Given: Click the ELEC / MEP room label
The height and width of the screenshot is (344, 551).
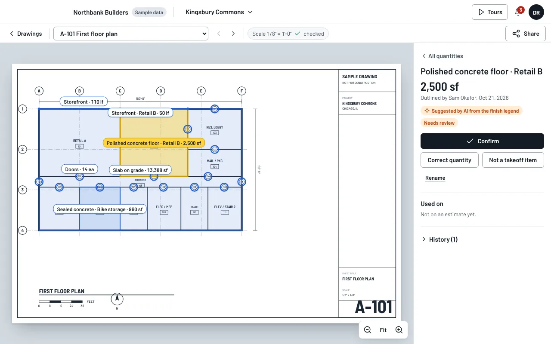Looking at the screenshot, I should pyautogui.click(x=164, y=207).
